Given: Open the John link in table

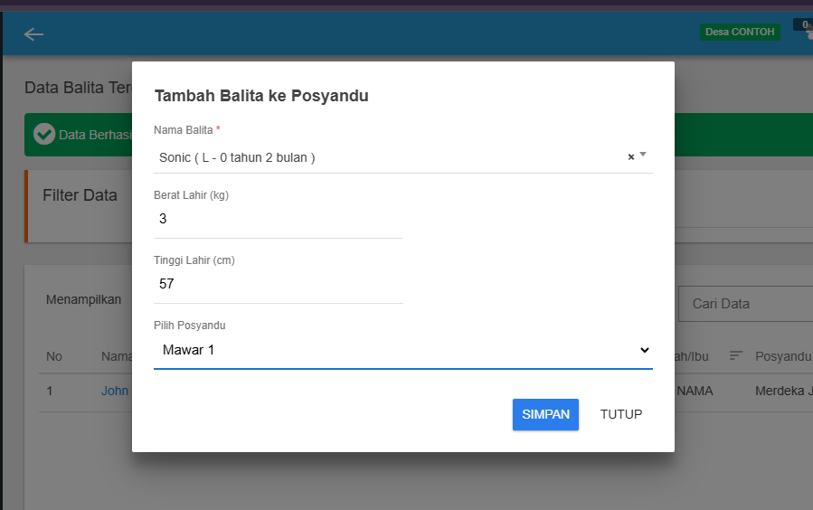Looking at the screenshot, I should tap(115, 391).
